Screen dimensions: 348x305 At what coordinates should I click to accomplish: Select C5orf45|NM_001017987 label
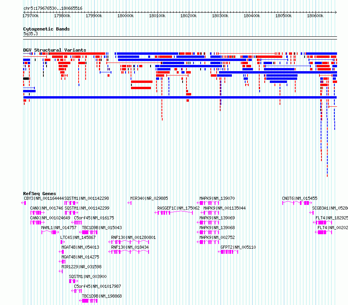tap(97, 286)
